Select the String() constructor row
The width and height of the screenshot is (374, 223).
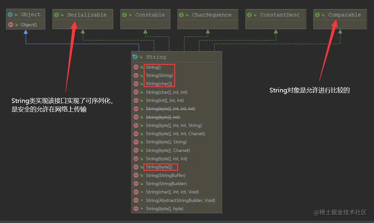point(176,67)
